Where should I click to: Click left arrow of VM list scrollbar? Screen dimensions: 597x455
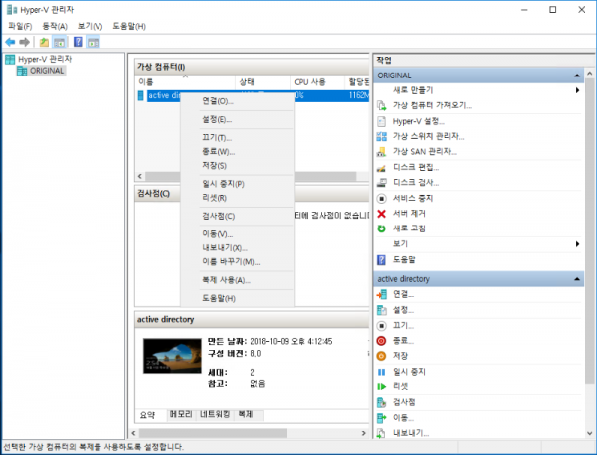pos(140,177)
